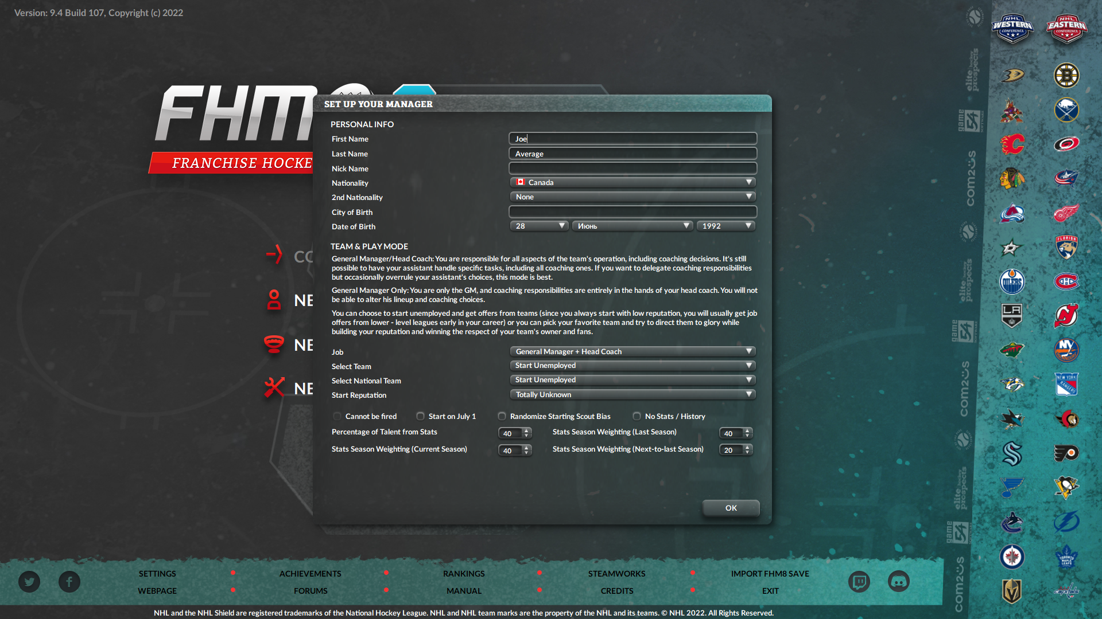Select the Seattle Kraken logo
Screen dimensions: 1102x619
(1012, 453)
